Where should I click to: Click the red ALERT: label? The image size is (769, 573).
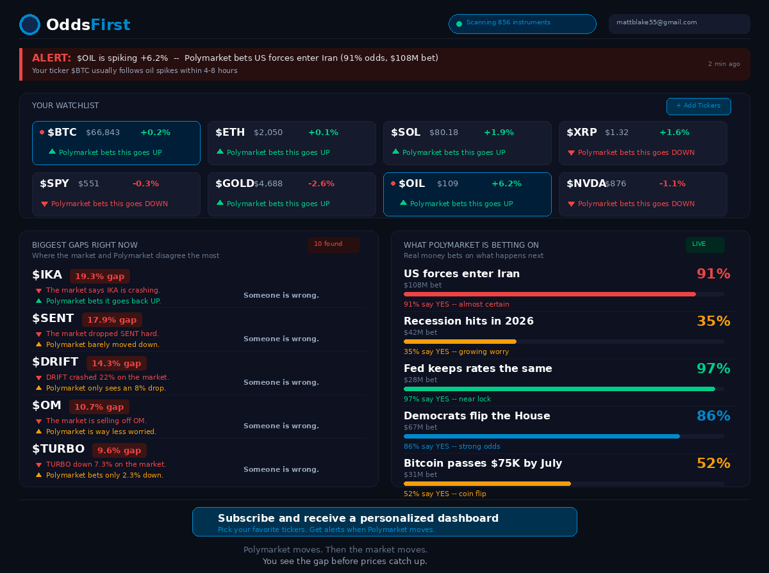click(51, 58)
